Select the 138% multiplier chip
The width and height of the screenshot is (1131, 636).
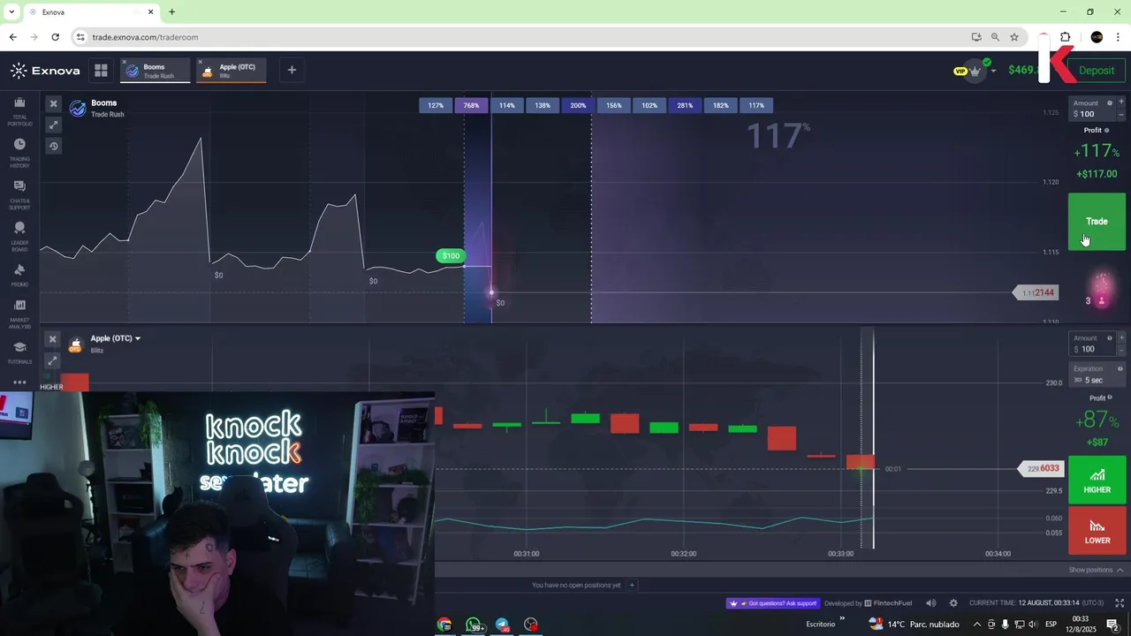pyautogui.click(x=543, y=105)
